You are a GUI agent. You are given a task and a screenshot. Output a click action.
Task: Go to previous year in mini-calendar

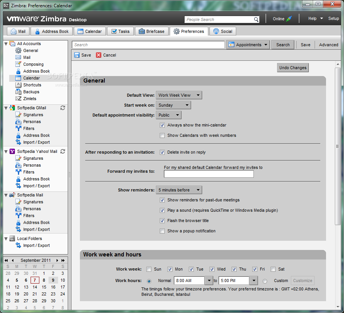pos(6,260)
